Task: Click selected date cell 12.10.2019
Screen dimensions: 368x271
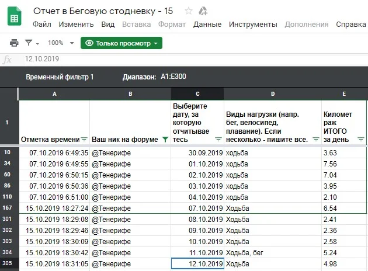Action: 197,264
